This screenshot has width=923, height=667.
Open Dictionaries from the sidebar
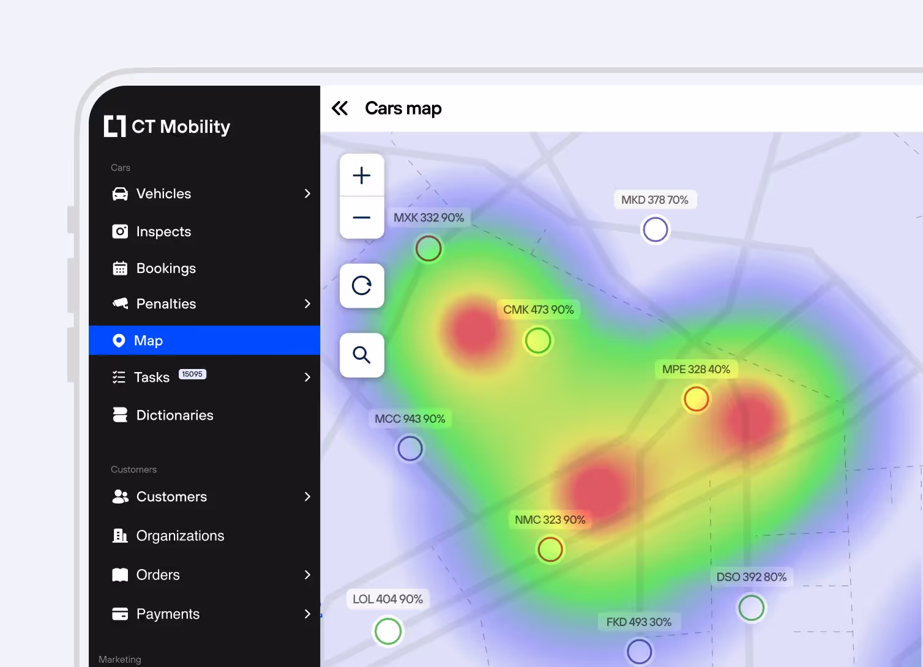(204, 415)
